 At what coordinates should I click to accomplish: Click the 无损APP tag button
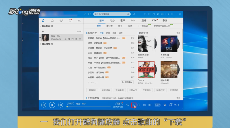(x=133, y=90)
